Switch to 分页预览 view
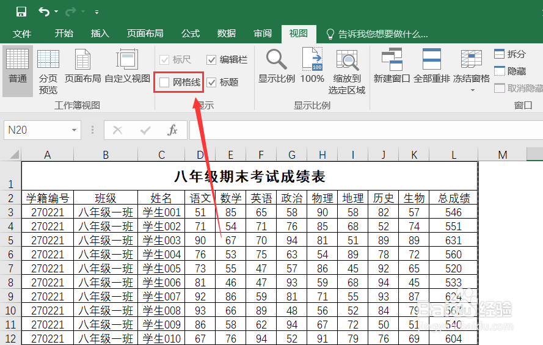Viewport: 543px width, 345px height. pyautogui.click(x=48, y=71)
